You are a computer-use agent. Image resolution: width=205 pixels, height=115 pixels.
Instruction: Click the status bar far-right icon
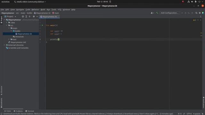pyautogui.click(x=202, y=114)
